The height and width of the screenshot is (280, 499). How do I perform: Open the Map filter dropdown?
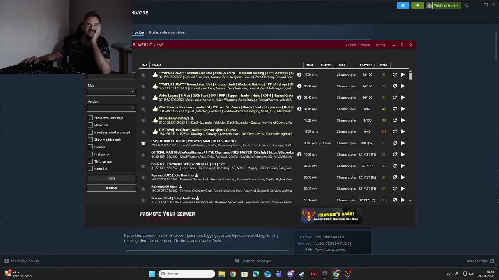click(111, 92)
